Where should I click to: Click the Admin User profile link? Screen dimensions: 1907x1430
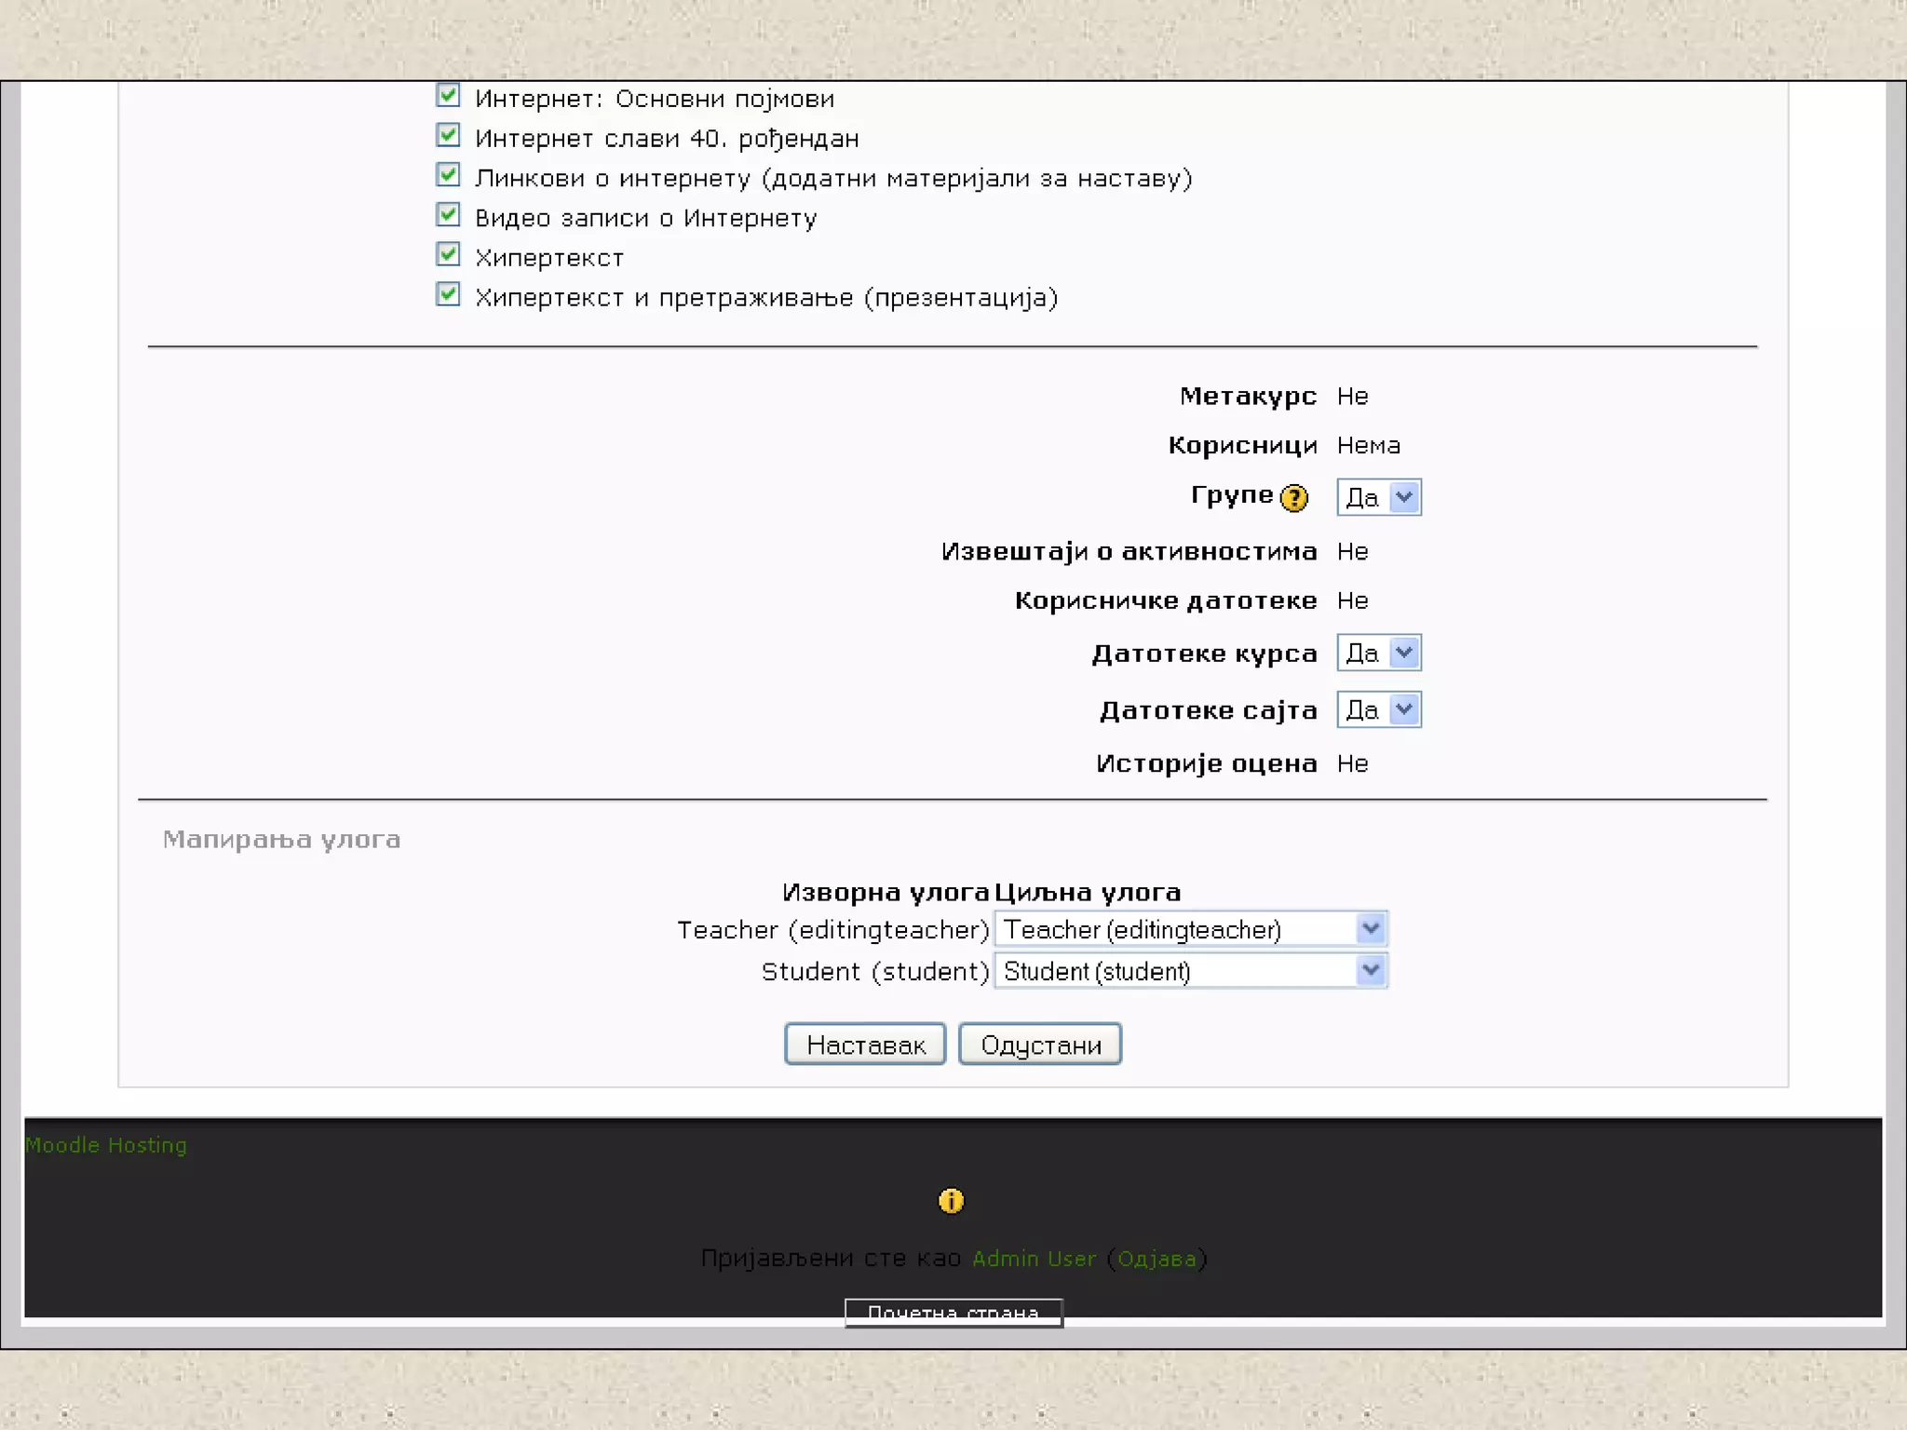point(1034,1259)
